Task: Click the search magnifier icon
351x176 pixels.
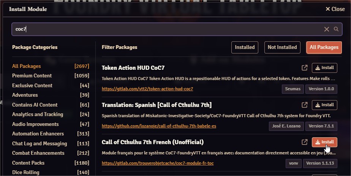Action: (336, 29)
